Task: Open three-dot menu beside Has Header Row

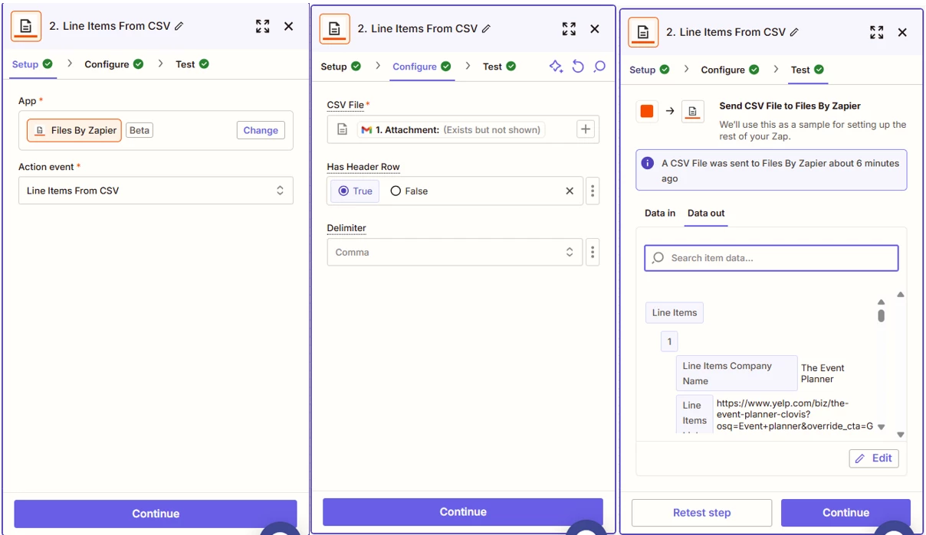Action: tap(592, 191)
